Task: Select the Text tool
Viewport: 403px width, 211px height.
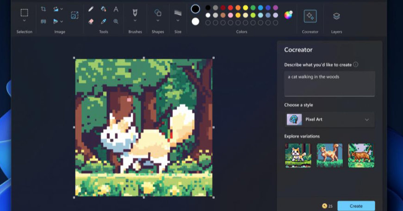Action: pyautogui.click(x=116, y=9)
